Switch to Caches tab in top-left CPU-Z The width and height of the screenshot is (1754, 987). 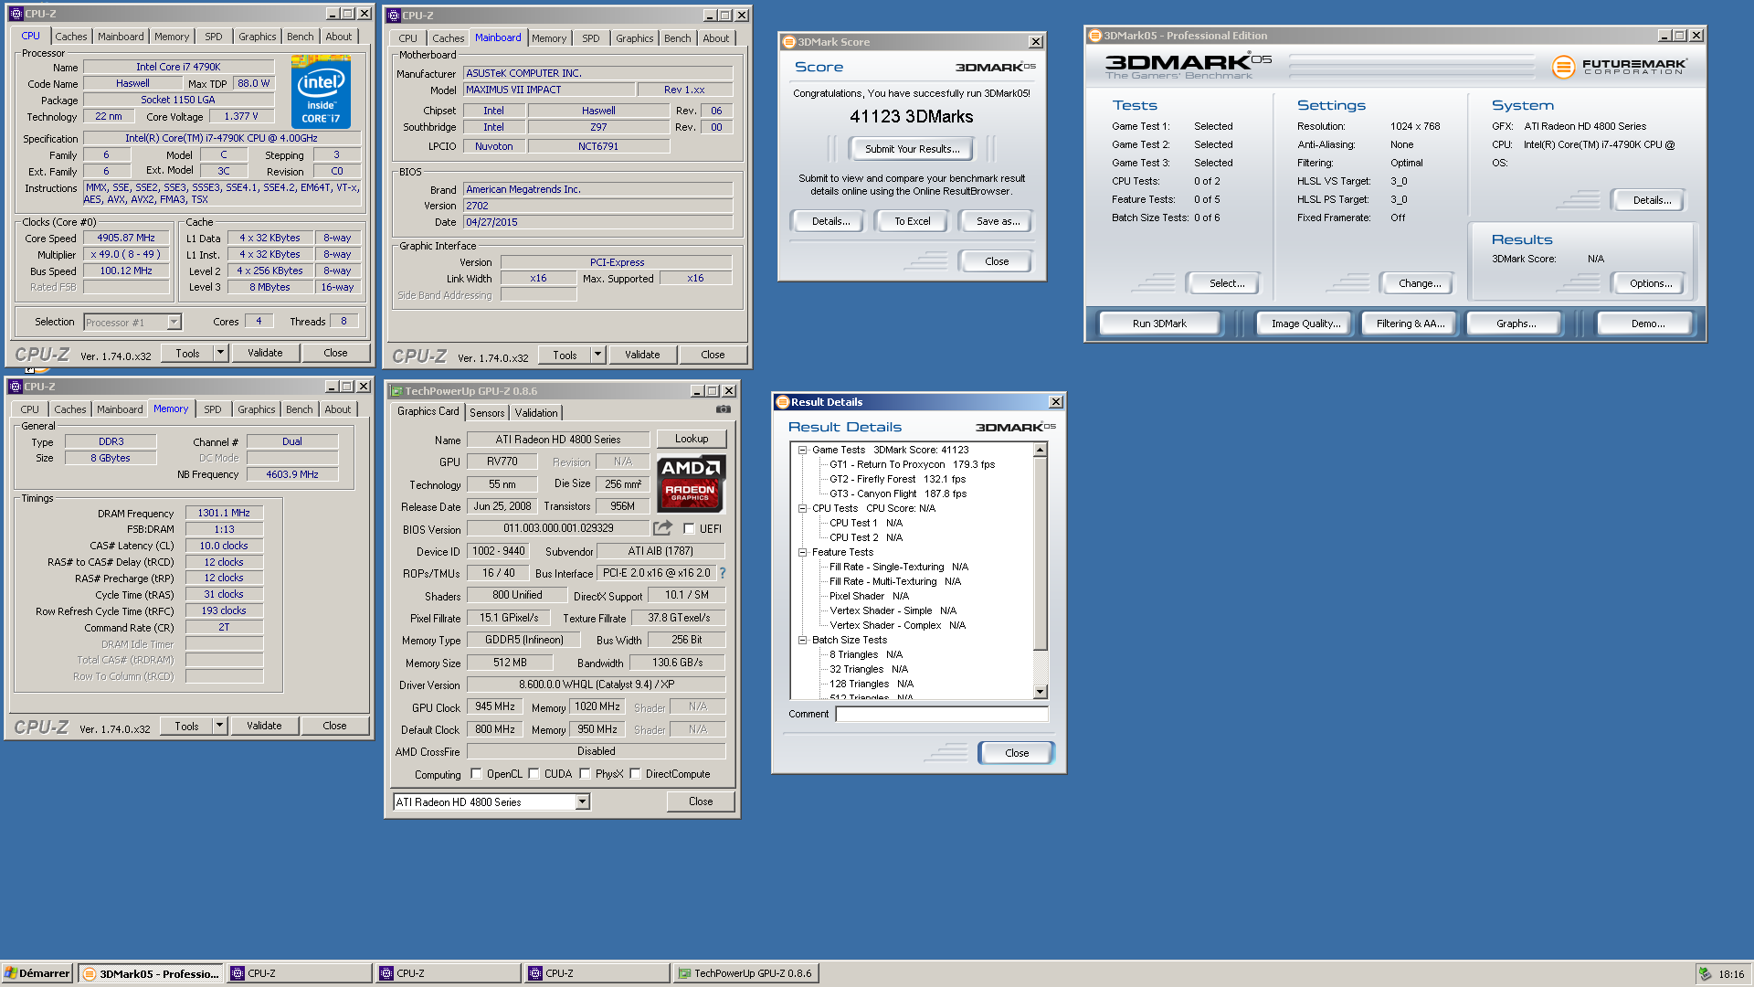coord(70,37)
